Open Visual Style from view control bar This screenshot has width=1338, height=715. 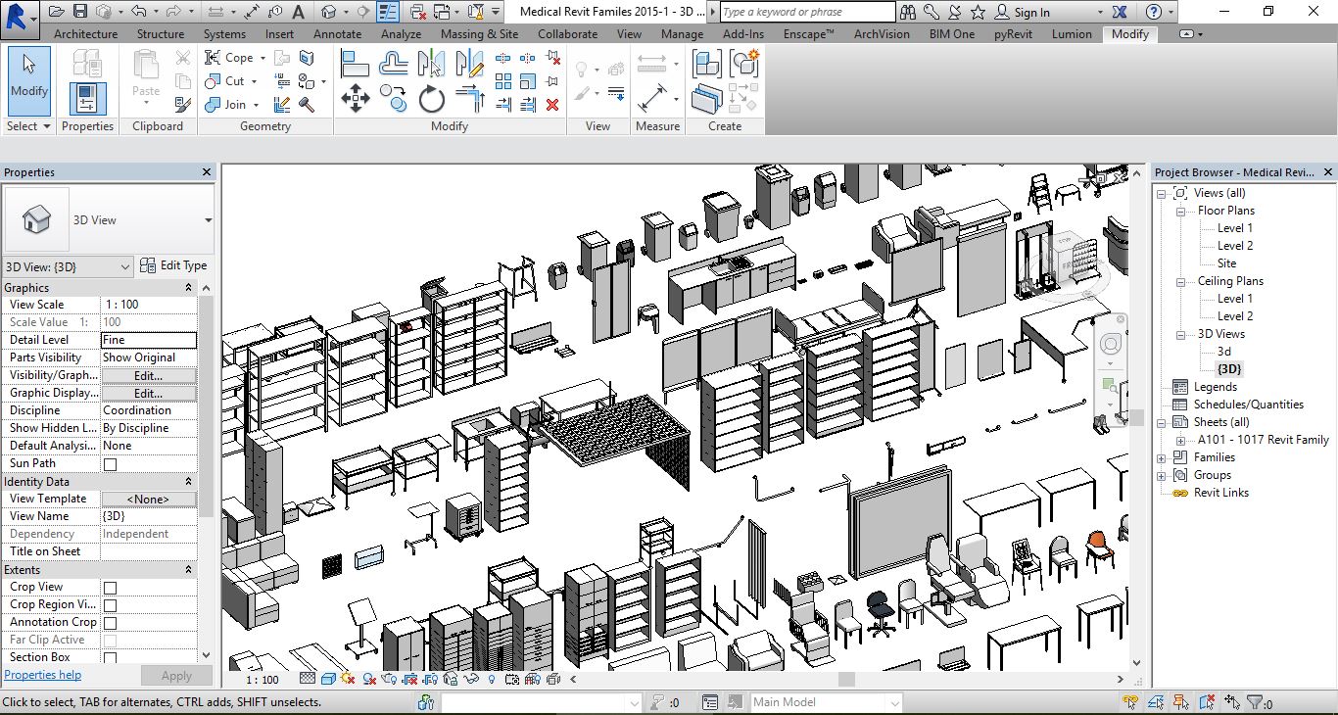pyautogui.click(x=329, y=679)
